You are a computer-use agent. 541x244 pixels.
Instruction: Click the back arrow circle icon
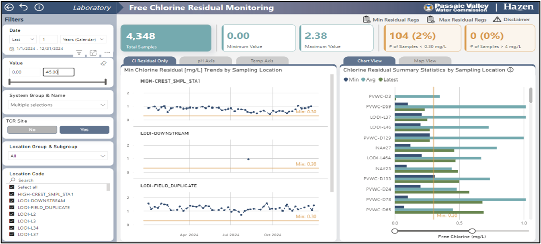tap(9, 8)
